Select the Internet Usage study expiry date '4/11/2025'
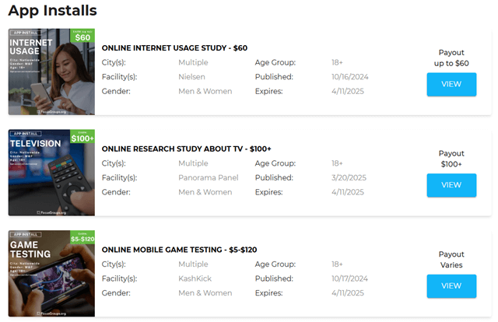 [348, 92]
